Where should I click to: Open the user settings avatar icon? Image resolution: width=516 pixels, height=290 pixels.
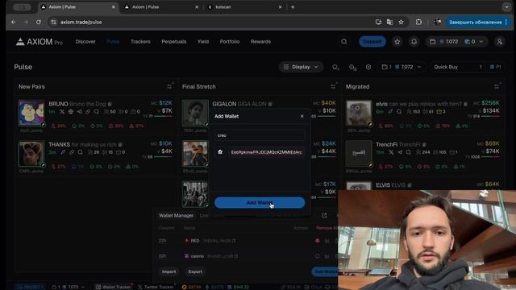500,42
